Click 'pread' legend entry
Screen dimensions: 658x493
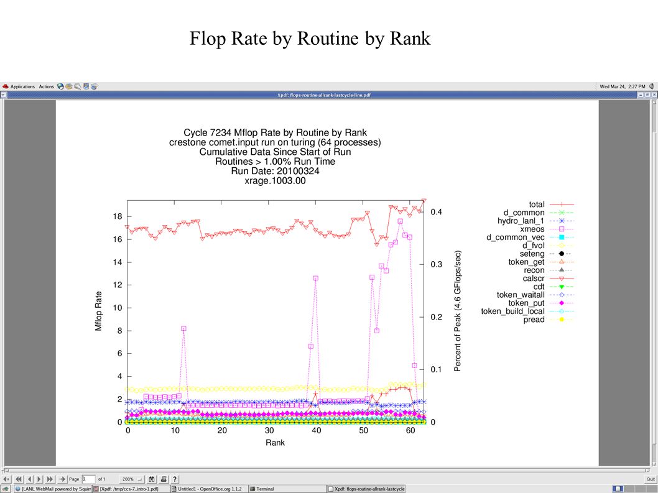(x=549, y=320)
